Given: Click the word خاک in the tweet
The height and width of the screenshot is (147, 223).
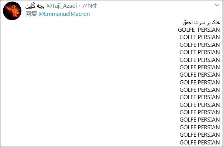Looking at the screenshot, I should click(216, 22).
